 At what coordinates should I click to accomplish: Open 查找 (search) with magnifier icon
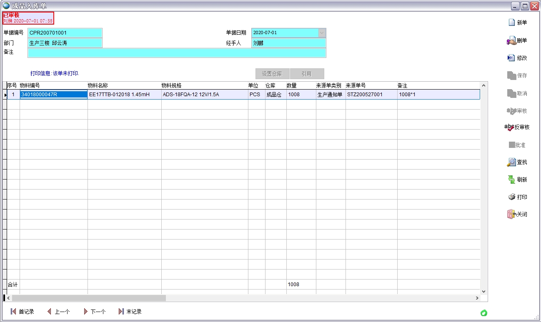coord(511,162)
